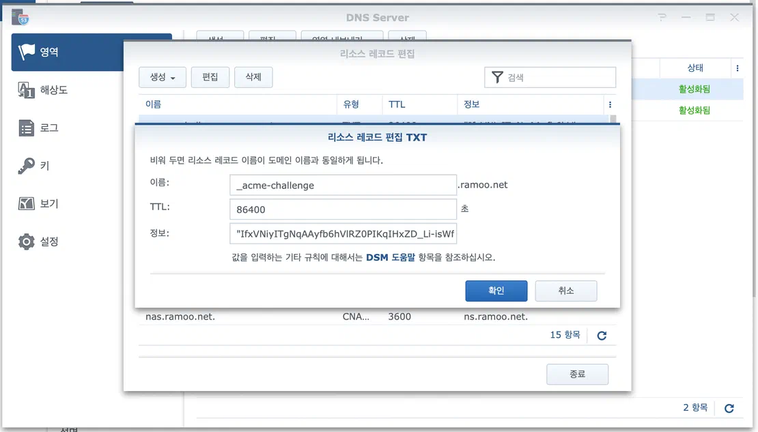Refresh the 15 항목 resource record list
This screenshot has width=758, height=432.
tap(602, 335)
